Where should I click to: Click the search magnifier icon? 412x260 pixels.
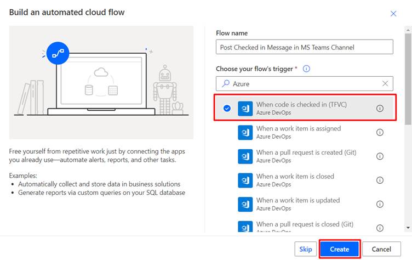225,83
